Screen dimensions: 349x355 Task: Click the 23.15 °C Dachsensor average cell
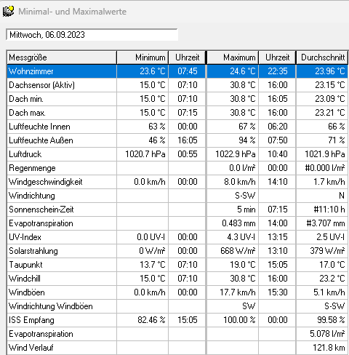coord(322,85)
